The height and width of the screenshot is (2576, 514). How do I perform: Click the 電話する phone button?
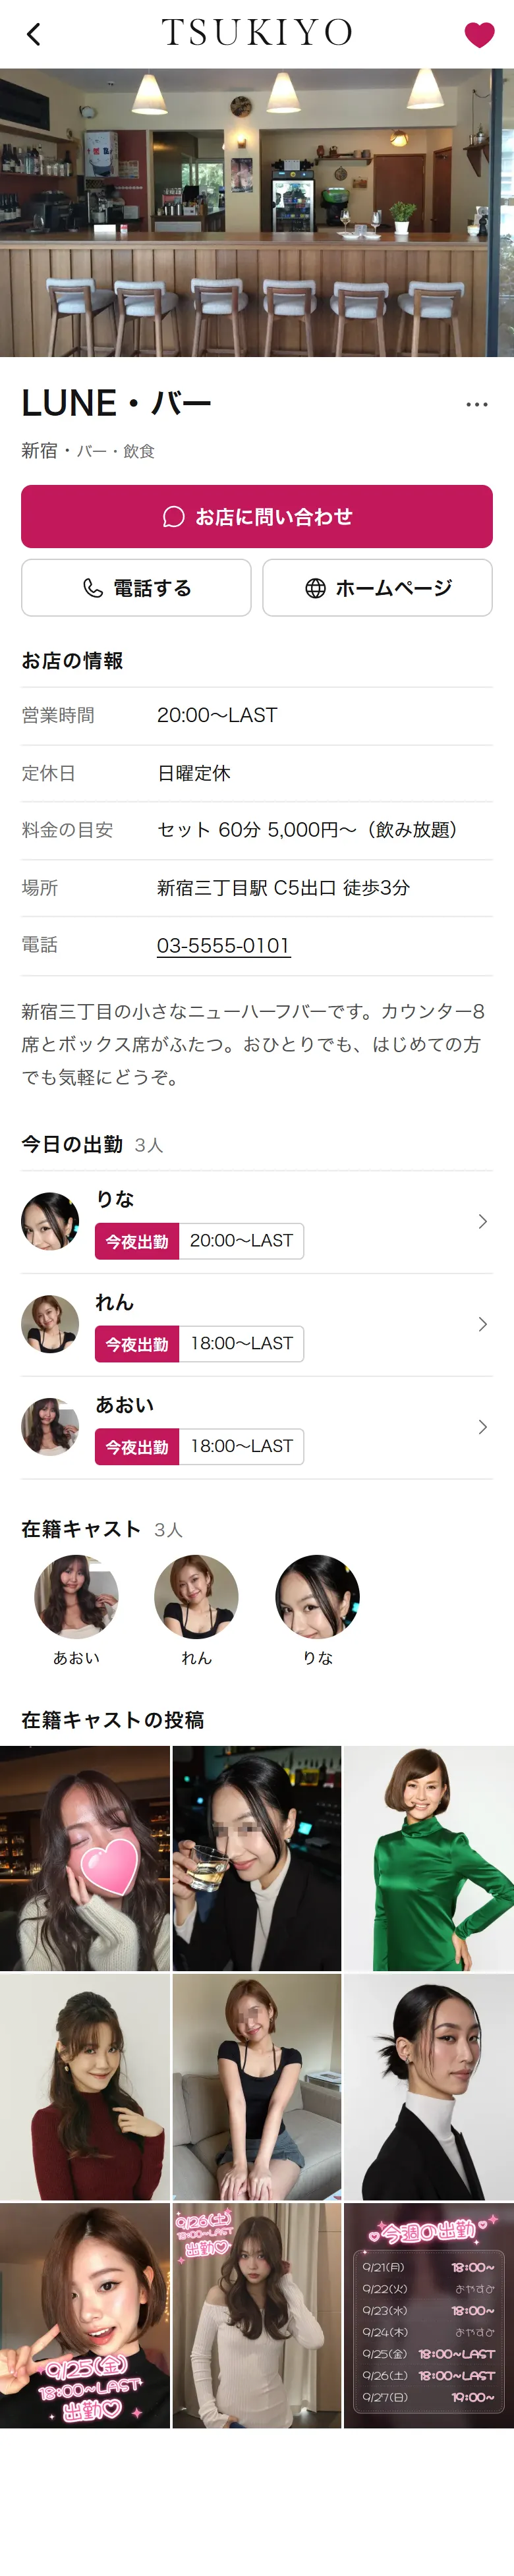[x=136, y=588]
